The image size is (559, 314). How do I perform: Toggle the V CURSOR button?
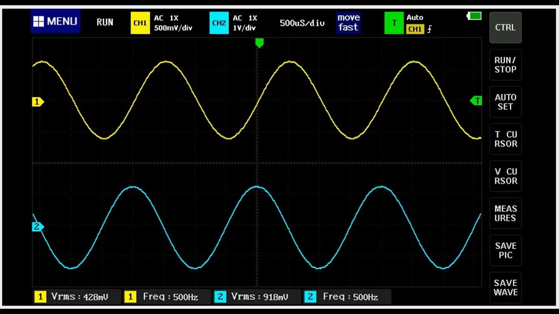click(x=505, y=176)
